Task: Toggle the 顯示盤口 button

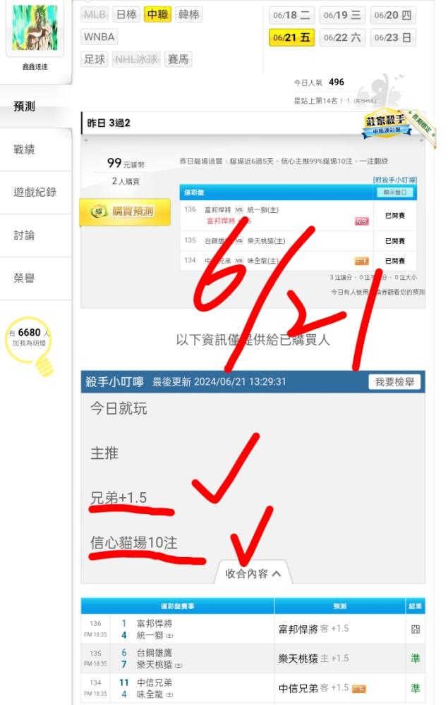Action: coord(394,192)
